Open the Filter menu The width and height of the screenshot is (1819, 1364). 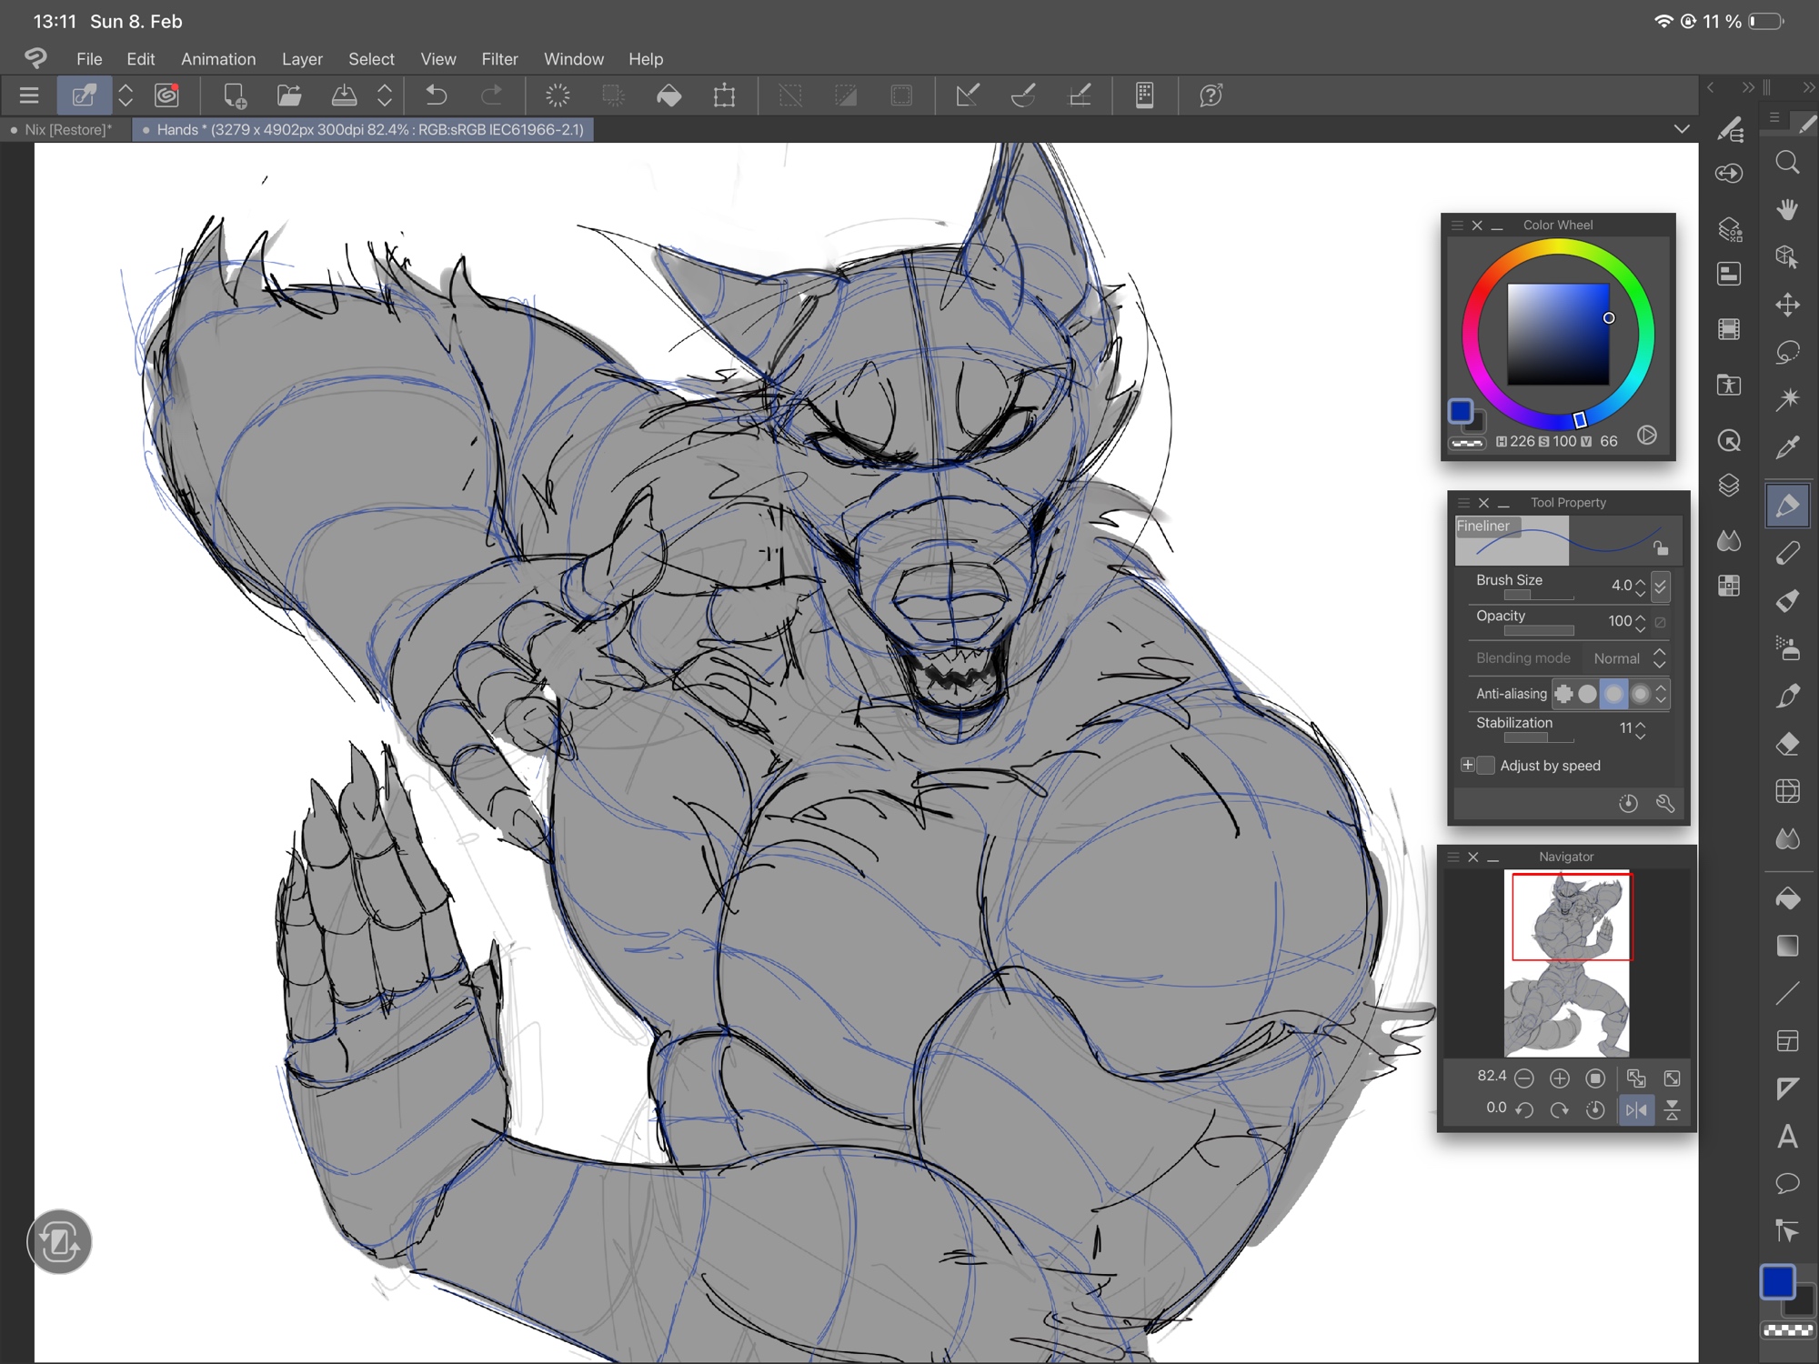pos(499,59)
